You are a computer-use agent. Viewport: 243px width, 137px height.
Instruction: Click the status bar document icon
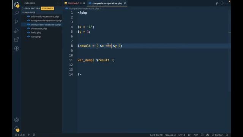pyautogui.click(x=34, y=135)
